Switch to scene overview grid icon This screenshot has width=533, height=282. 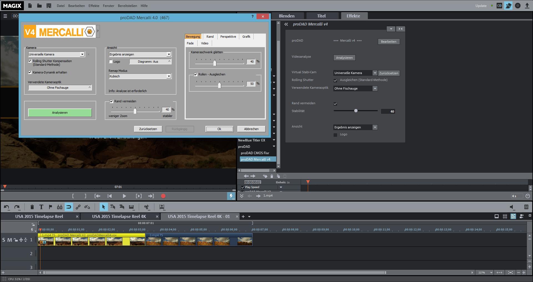pyautogui.click(x=505, y=216)
